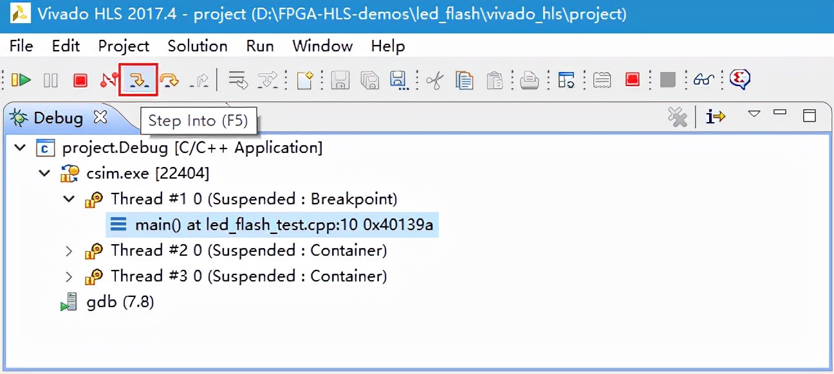Open the Debug view menu dropdown

coord(754,114)
